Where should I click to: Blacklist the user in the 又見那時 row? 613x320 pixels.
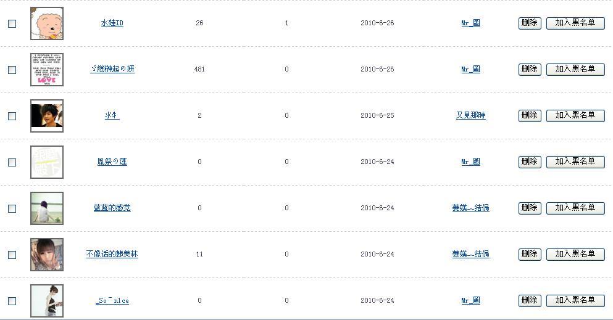575,115
